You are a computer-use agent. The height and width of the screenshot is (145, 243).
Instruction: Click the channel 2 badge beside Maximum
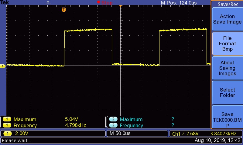tap(113, 119)
